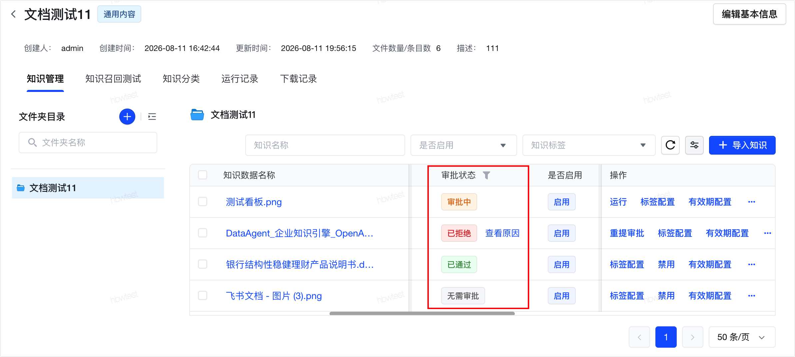Screen dimensions: 795x357
Task: Check the DataAgent_企业知识引擎 row checkbox
Action: coord(203,233)
